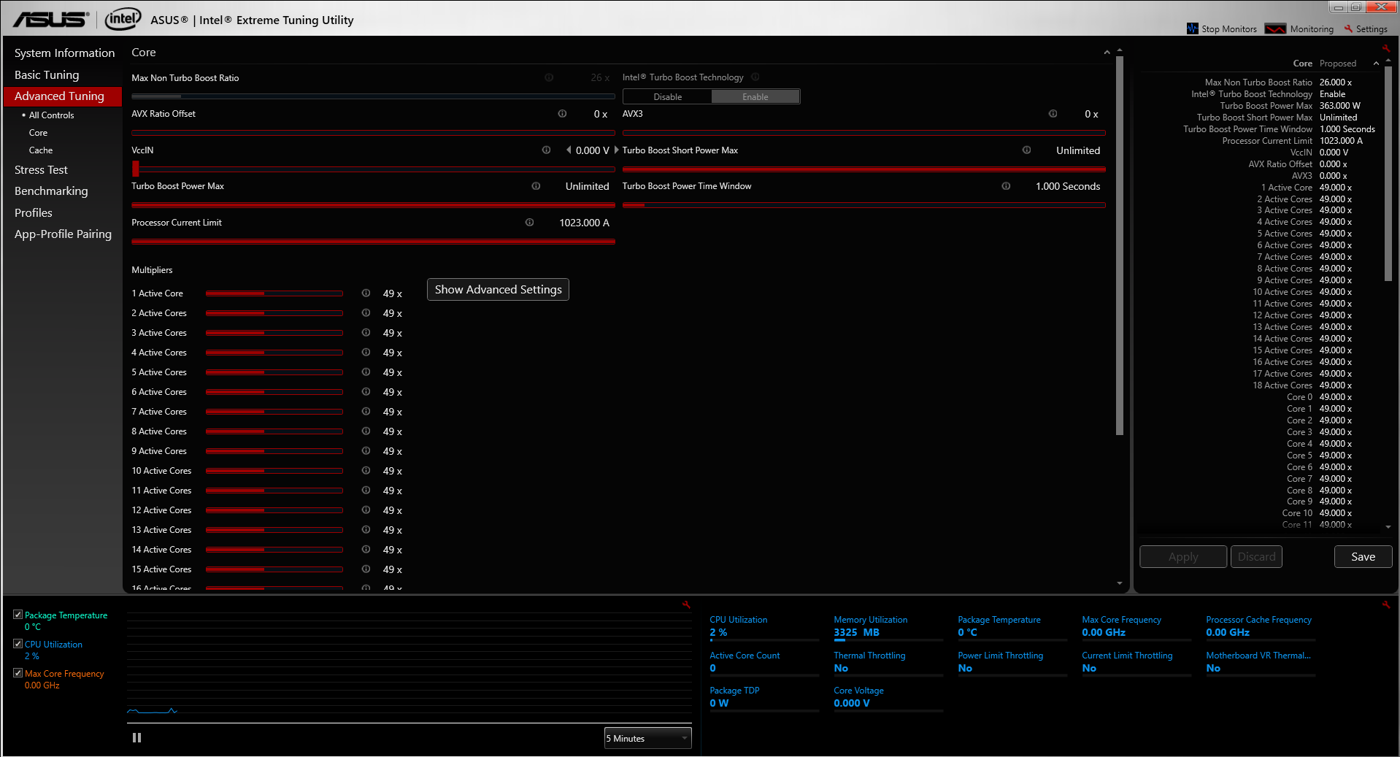The height and width of the screenshot is (757, 1400).
Task: Click the Stop Monitors icon
Action: point(1192,29)
